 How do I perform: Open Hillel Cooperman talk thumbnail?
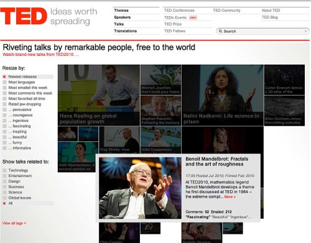[160, 140]
